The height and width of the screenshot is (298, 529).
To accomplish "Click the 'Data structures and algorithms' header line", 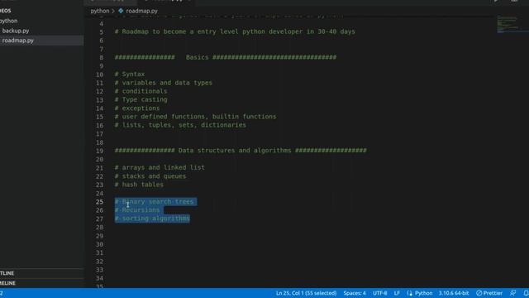I will click(241, 151).
